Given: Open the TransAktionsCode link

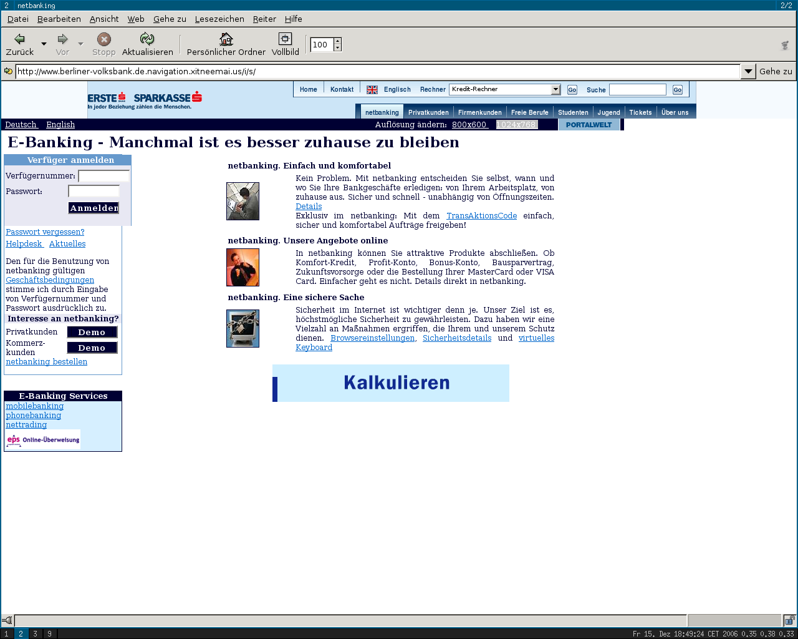Looking at the screenshot, I should click(x=481, y=215).
